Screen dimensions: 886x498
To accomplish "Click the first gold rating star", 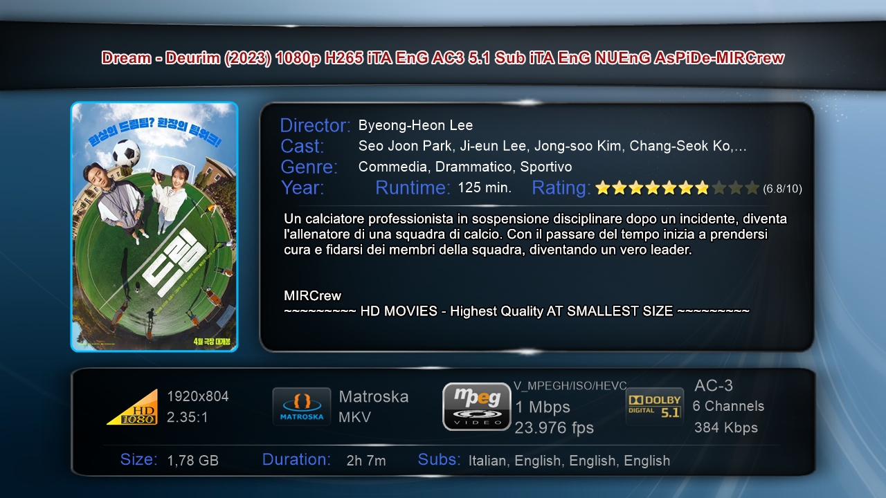I will [602, 187].
